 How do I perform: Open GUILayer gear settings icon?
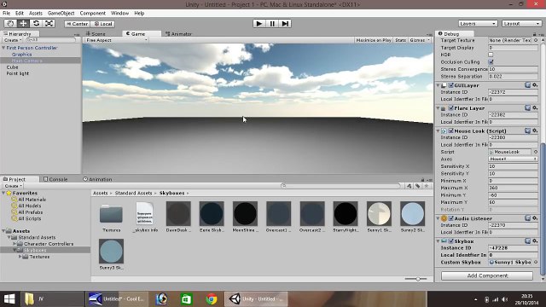click(535, 85)
